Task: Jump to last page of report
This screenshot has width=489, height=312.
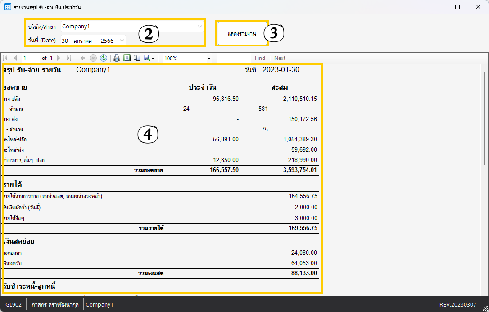Action: click(x=69, y=58)
